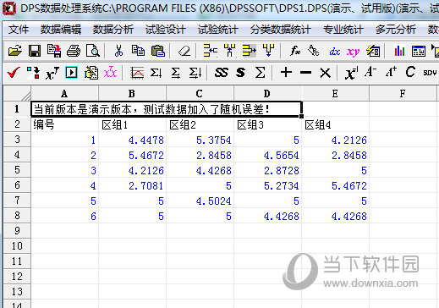Click the printer icon
This screenshot has height=308, width=439.
[74, 51]
